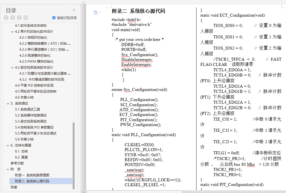Click the collapse-all up-chevron icon in 目录 panel

click(x=13, y=18)
